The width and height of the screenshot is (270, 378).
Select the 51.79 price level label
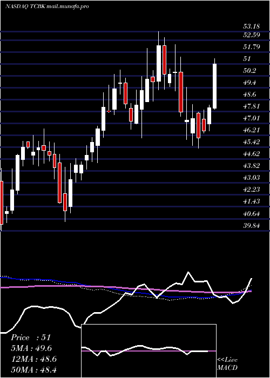[x=252, y=47]
